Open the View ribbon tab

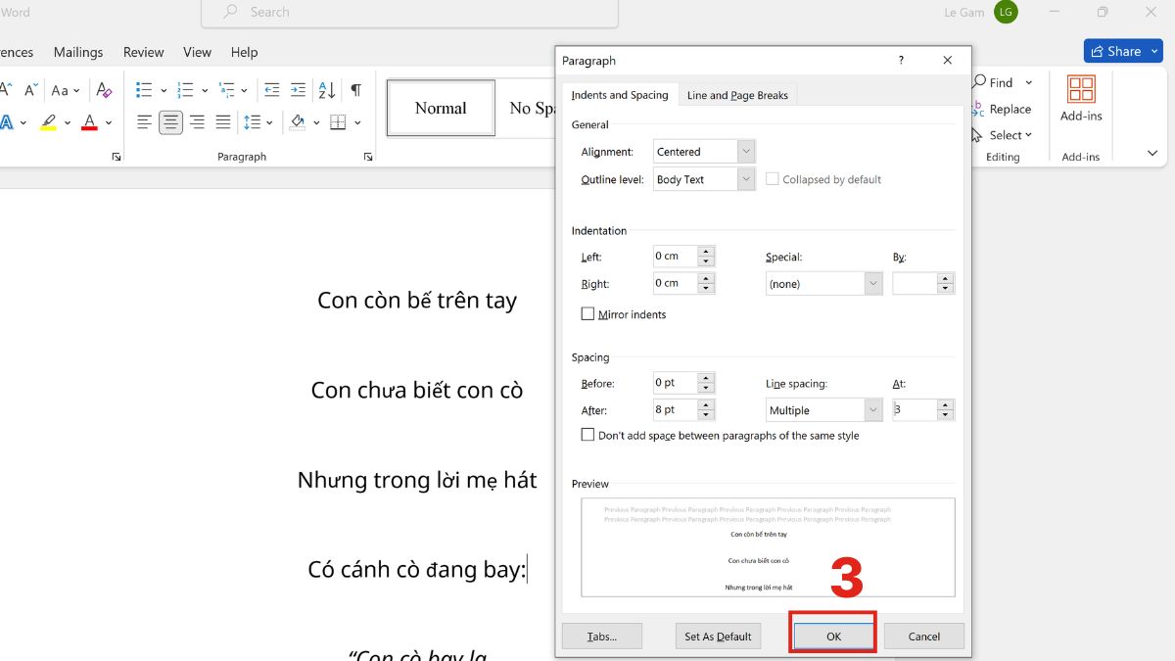(x=197, y=52)
